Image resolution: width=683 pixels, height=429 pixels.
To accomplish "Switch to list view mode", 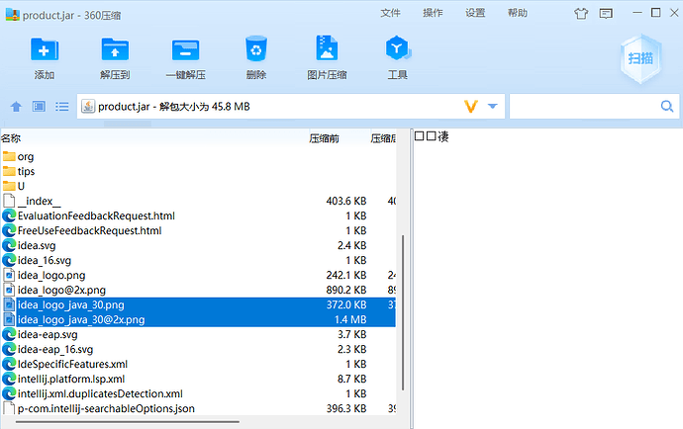I will tap(61, 107).
